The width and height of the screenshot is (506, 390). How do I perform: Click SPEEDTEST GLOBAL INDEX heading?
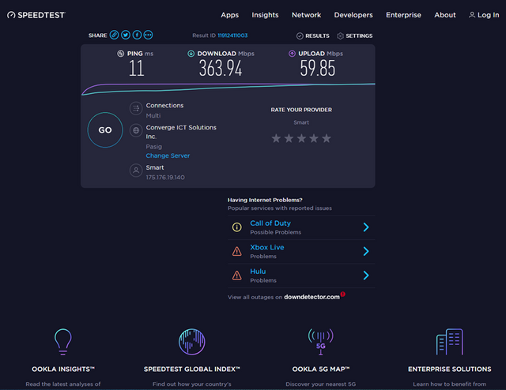click(x=191, y=369)
